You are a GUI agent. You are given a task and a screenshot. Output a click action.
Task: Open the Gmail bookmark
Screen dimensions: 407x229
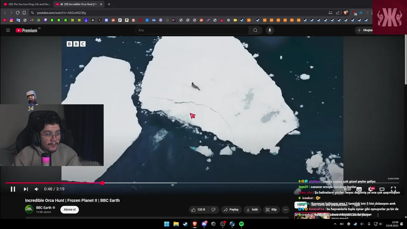click(32, 20)
